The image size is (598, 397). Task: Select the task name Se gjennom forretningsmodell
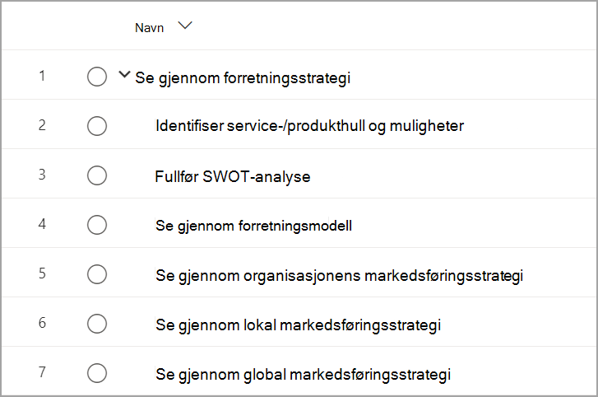253,226
